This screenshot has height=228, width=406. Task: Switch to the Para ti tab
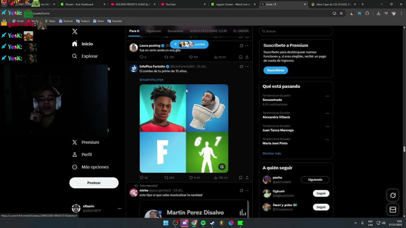coord(134,31)
